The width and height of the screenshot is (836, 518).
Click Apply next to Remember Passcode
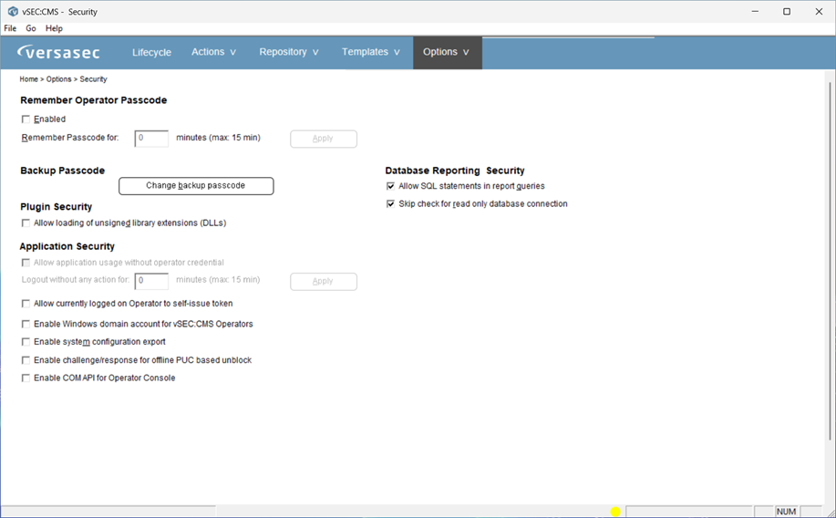pyautogui.click(x=323, y=139)
